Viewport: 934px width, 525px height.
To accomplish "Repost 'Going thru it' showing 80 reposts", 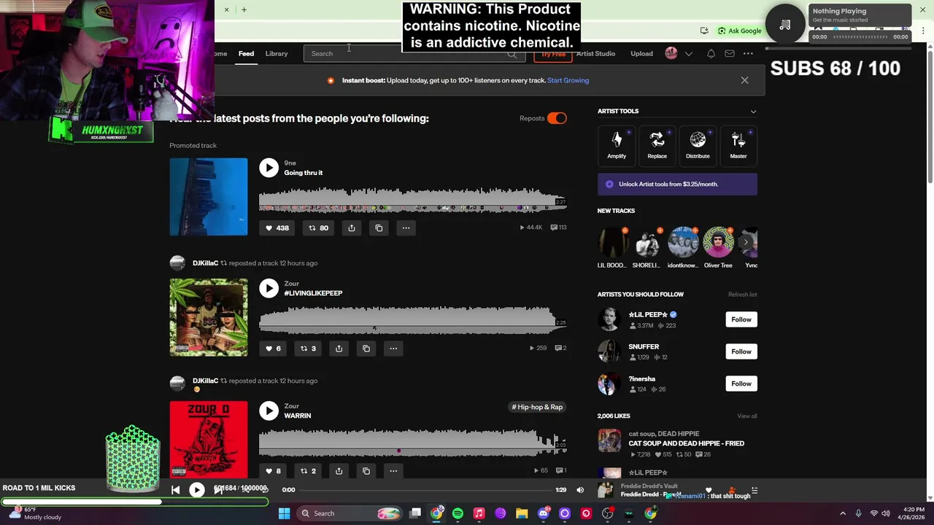I will (318, 228).
